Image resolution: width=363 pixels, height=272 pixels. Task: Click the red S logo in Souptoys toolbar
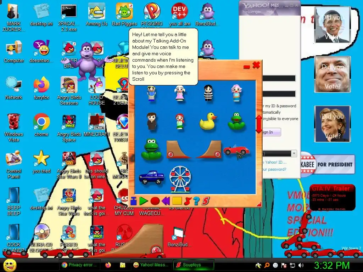point(205,201)
